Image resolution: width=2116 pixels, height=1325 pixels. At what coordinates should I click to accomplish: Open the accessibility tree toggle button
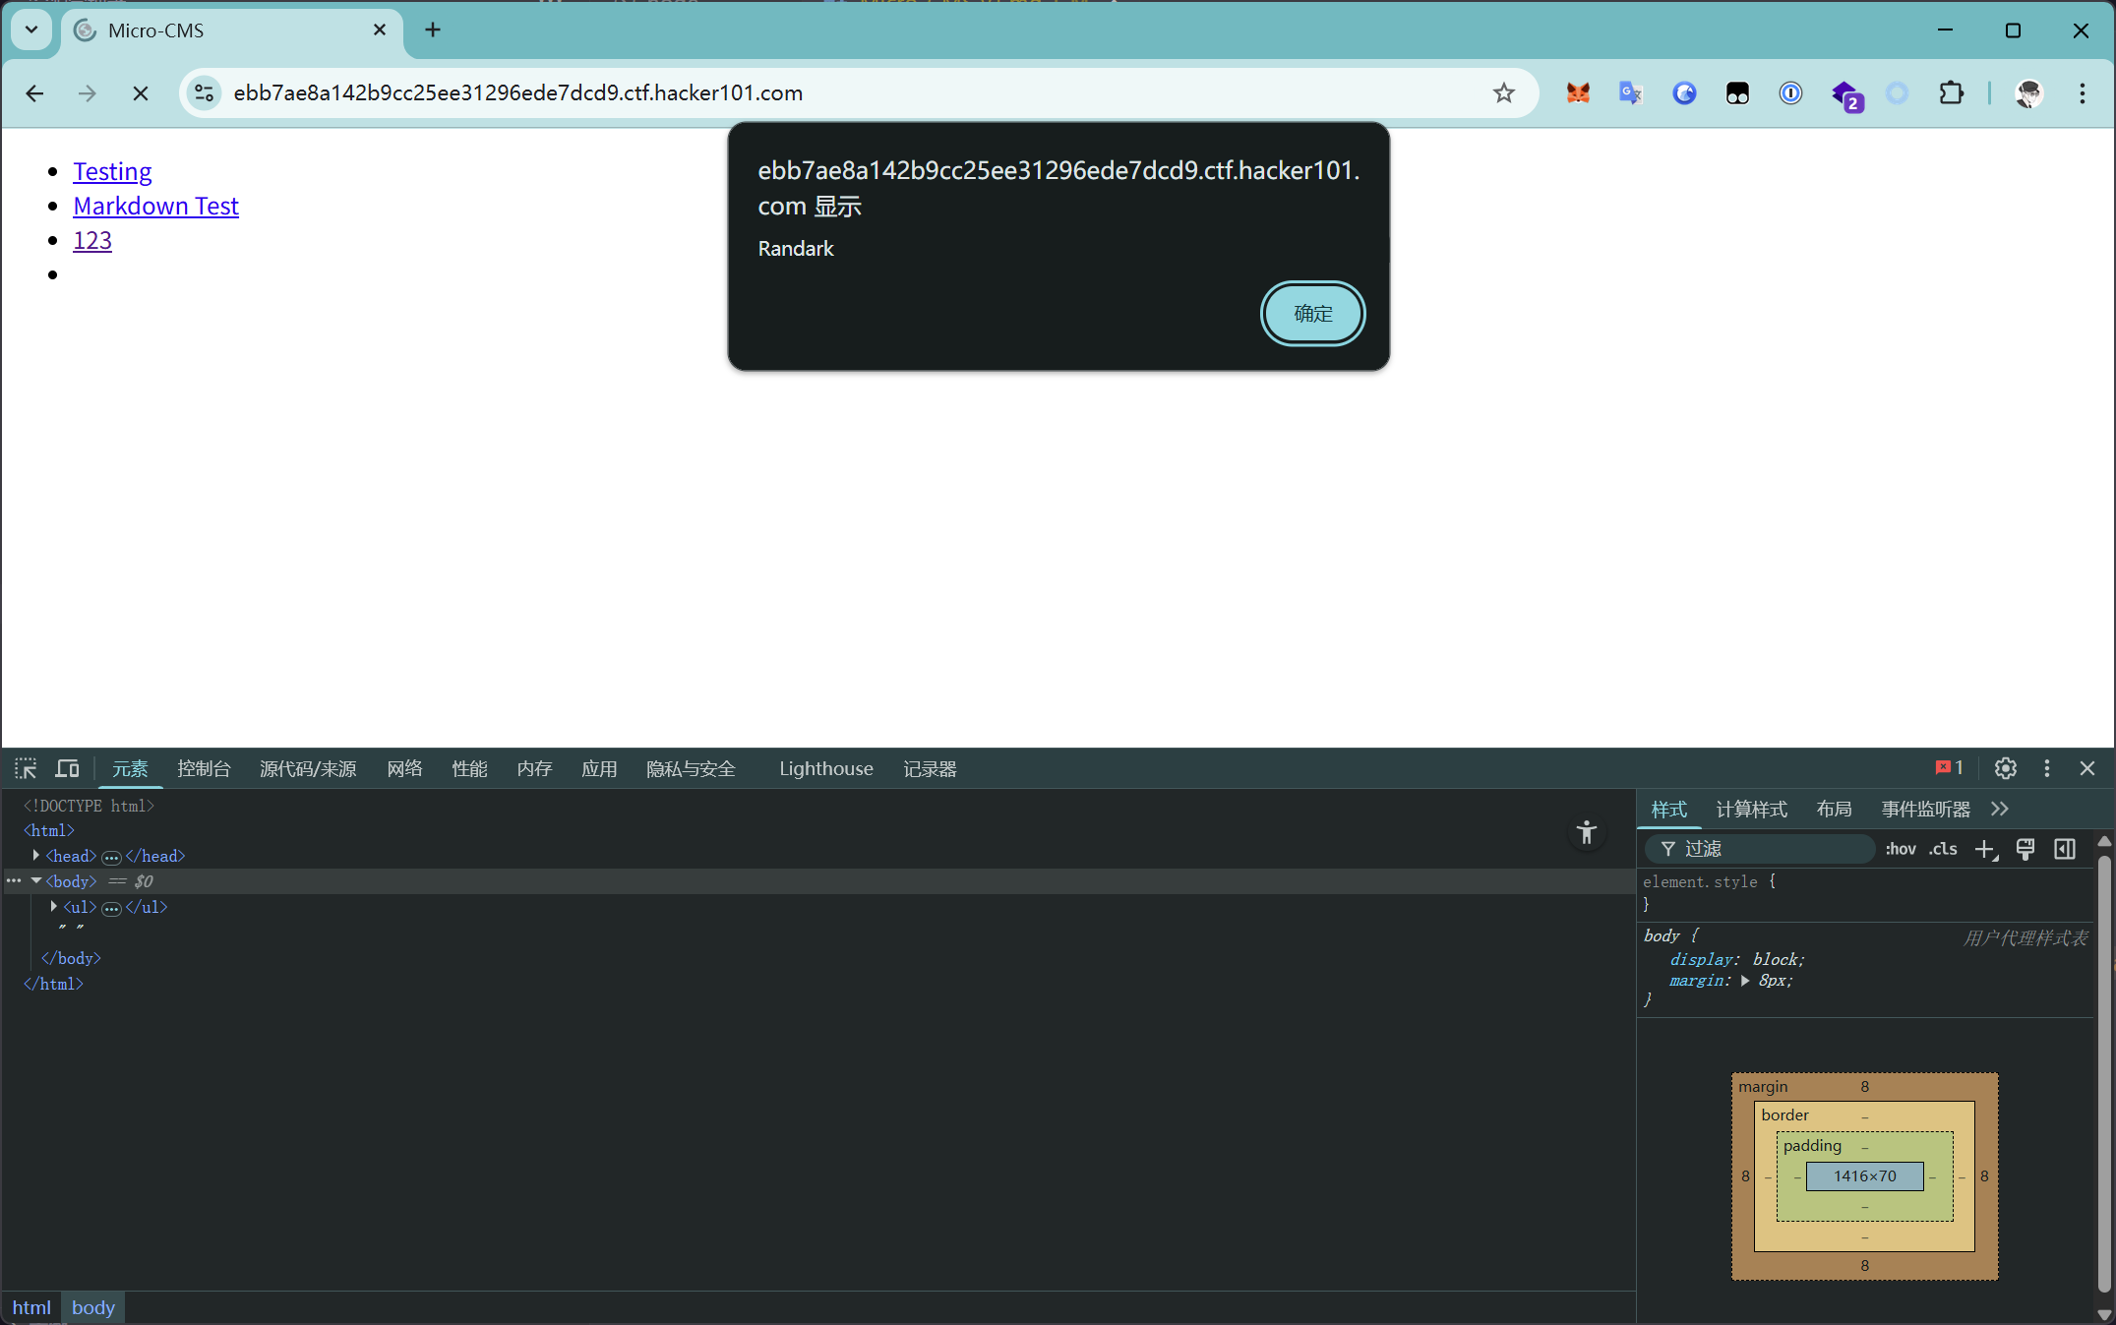pos(1586,832)
